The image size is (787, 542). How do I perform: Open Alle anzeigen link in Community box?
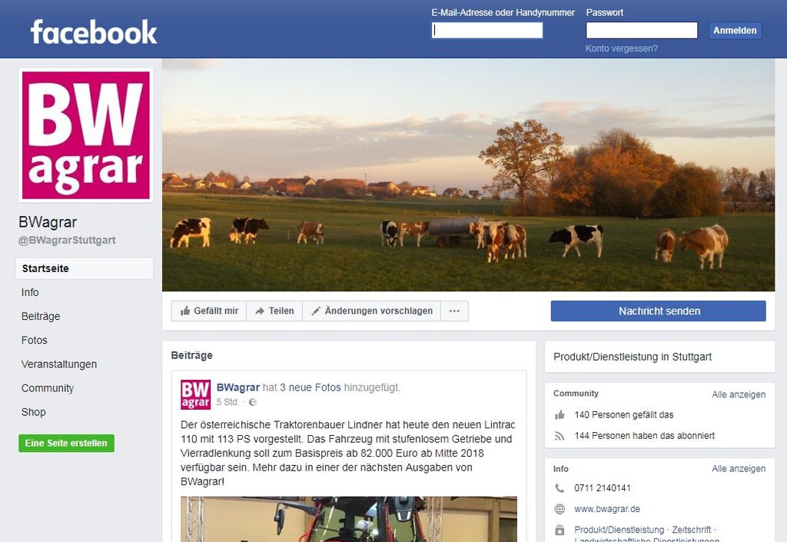pos(739,394)
